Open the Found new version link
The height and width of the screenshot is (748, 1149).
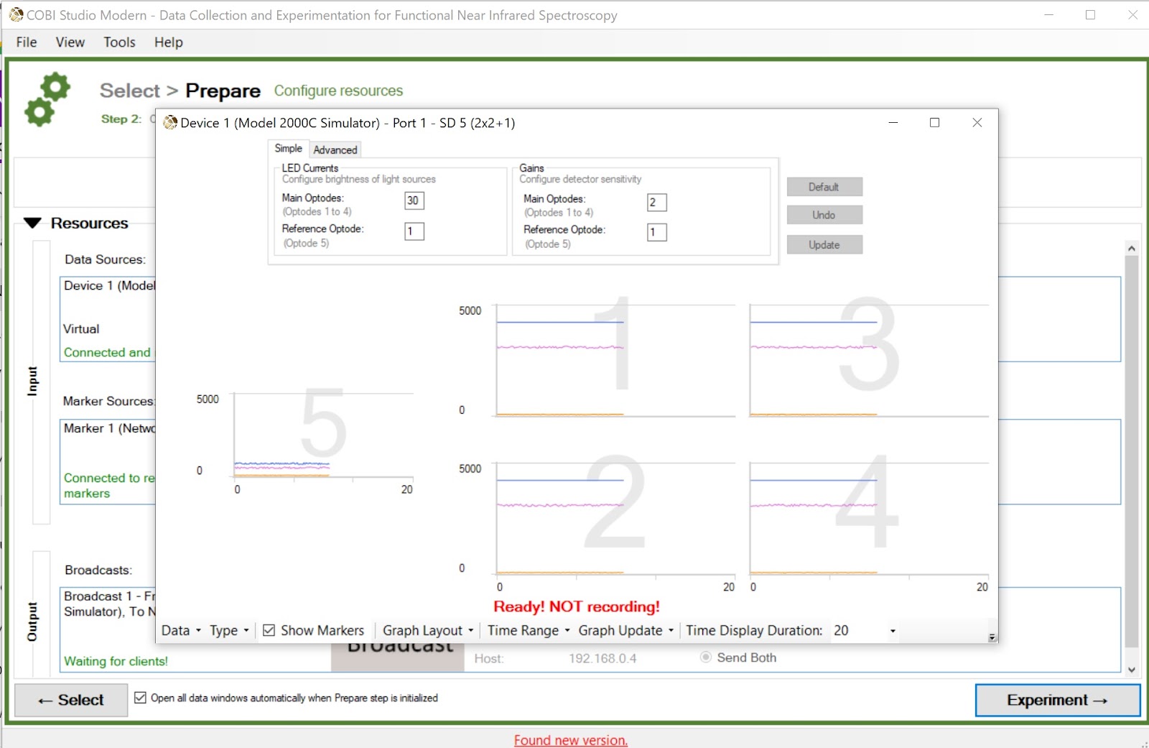[x=571, y=740]
